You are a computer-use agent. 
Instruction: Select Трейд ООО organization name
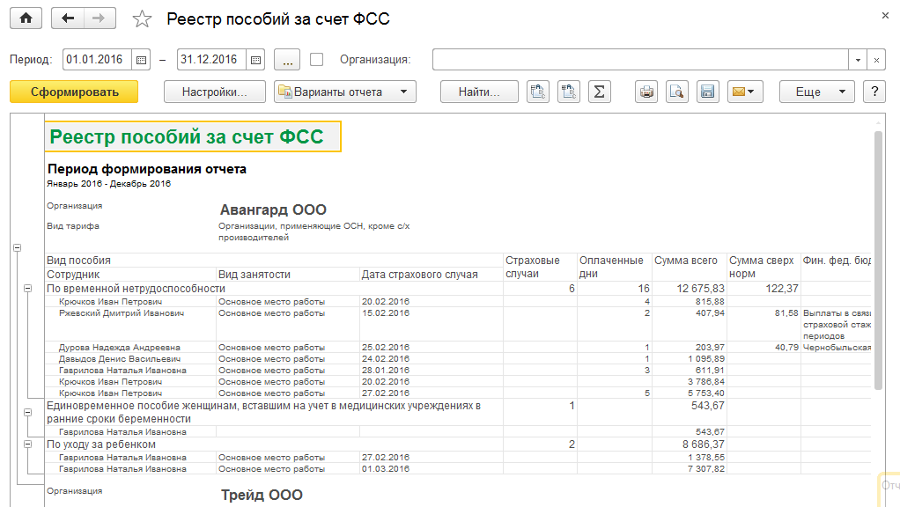coord(262,495)
